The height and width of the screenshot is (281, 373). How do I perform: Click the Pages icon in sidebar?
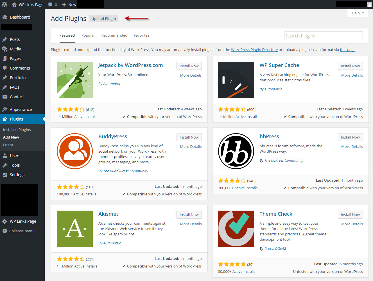[x=5, y=59]
